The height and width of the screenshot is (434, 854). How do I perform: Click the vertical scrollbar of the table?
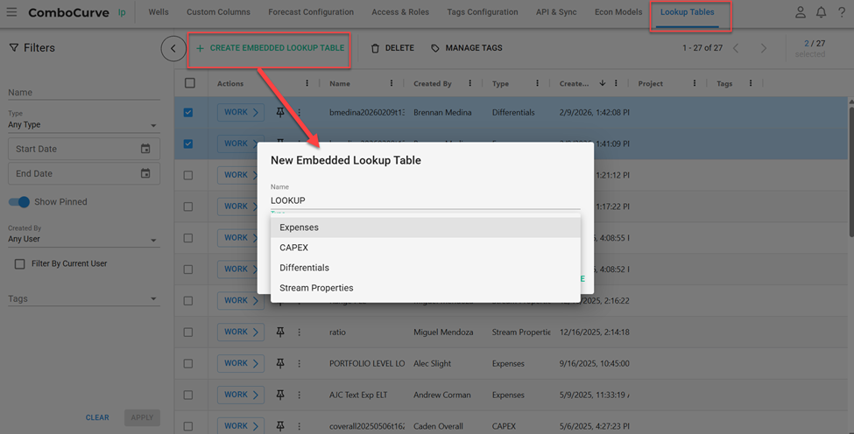pyautogui.click(x=850, y=166)
